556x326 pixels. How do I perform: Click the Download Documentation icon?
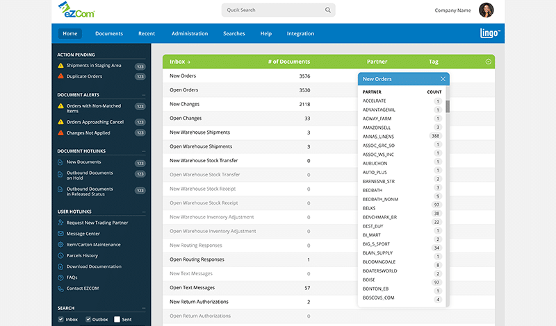[x=61, y=266]
